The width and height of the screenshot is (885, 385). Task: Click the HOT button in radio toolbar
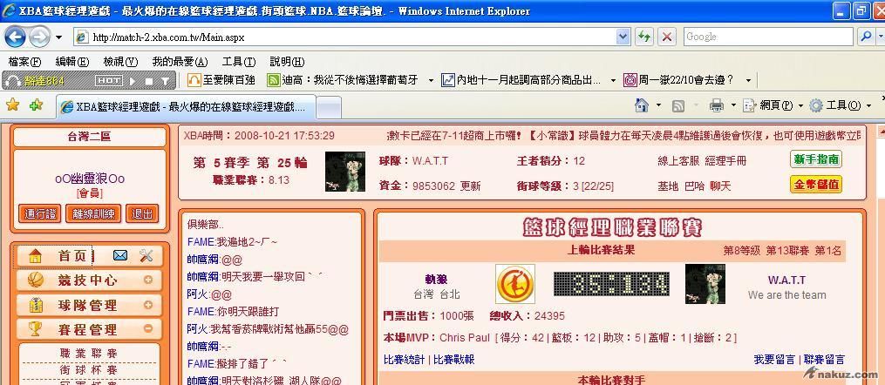tap(108, 81)
